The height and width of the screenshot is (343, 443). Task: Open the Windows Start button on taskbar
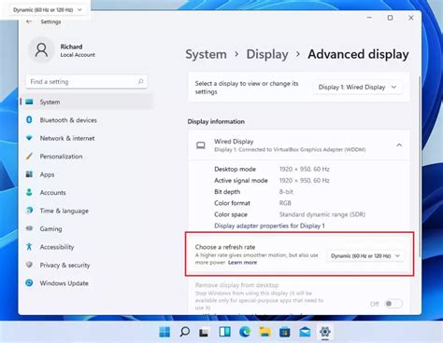tap(164, 332)
